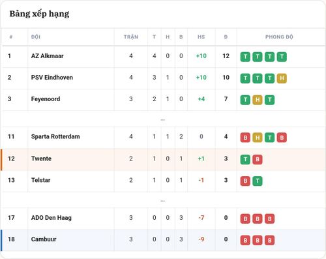Sort by the TRẬN column header
The height and width of the screenshot is (259, 326).
[x=131, y=37]
